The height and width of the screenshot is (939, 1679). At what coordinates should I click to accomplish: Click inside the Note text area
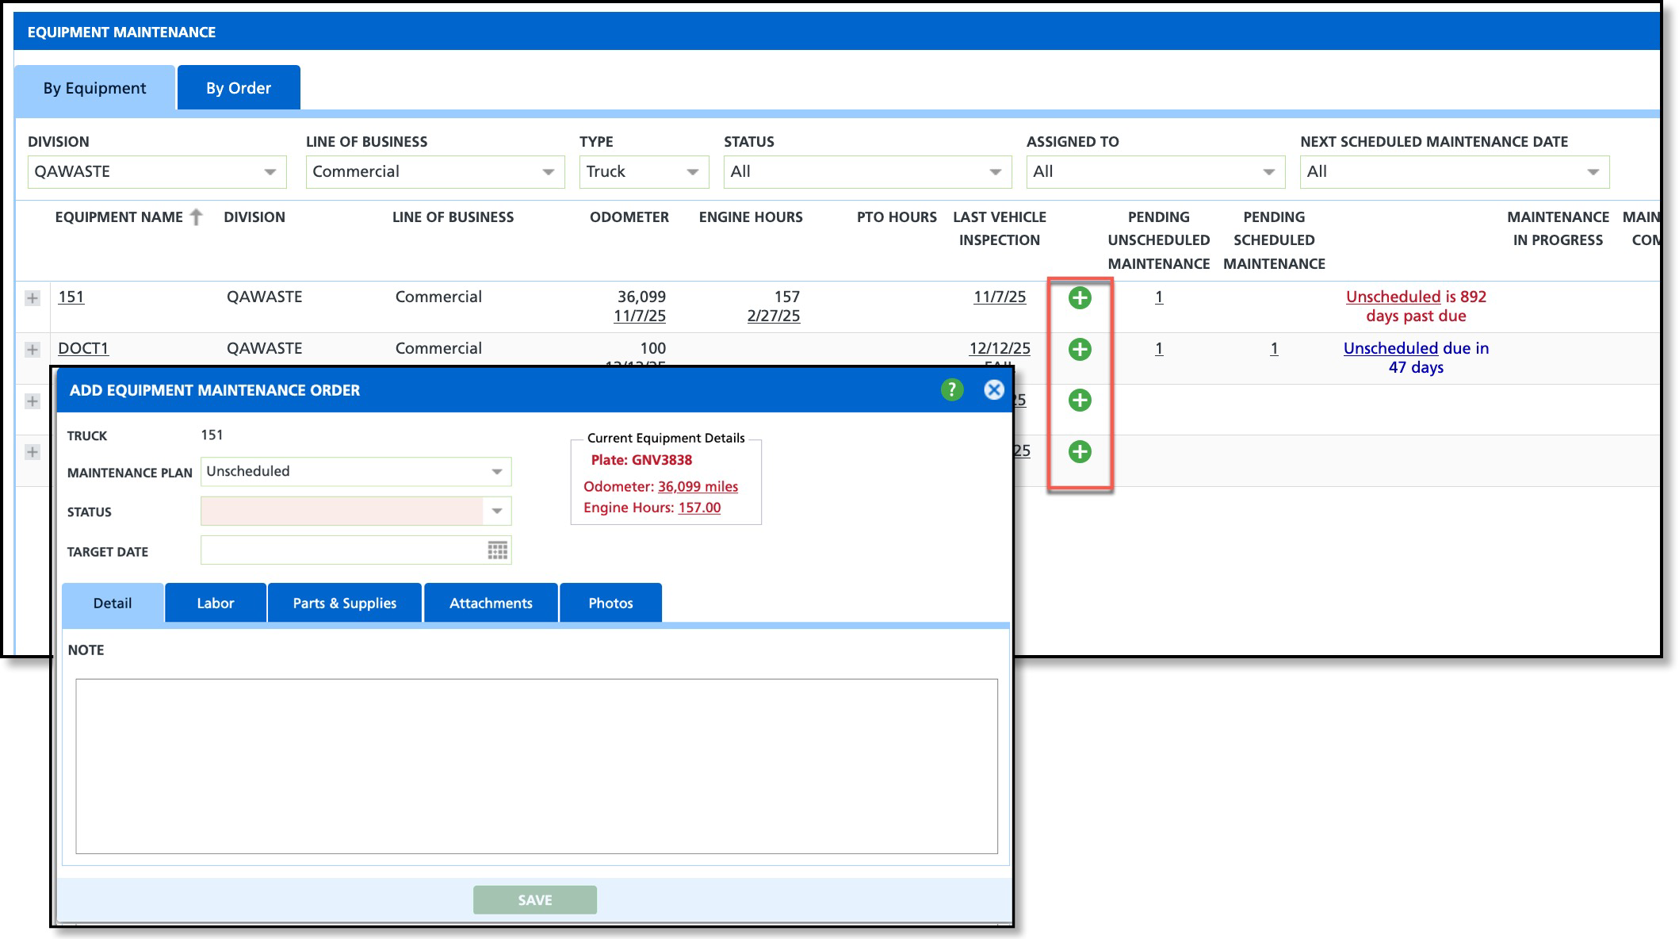[x=536, y=765]
